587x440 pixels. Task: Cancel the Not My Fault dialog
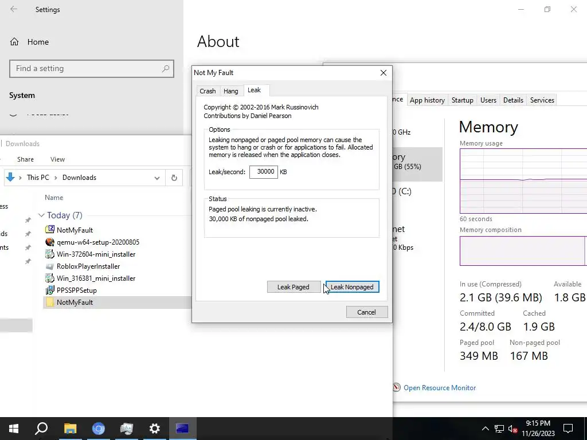point(366,312)
